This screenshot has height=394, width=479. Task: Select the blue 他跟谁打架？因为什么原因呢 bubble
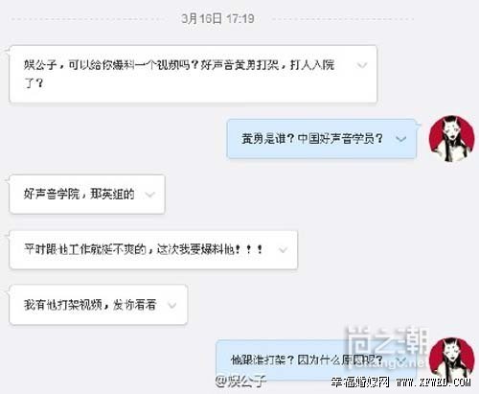316,360
